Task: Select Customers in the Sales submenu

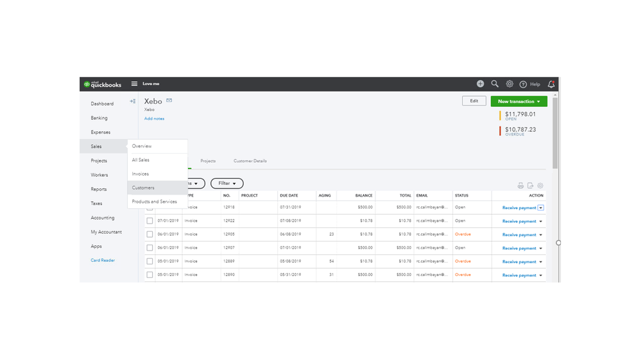Action: (x=143, y=188)
